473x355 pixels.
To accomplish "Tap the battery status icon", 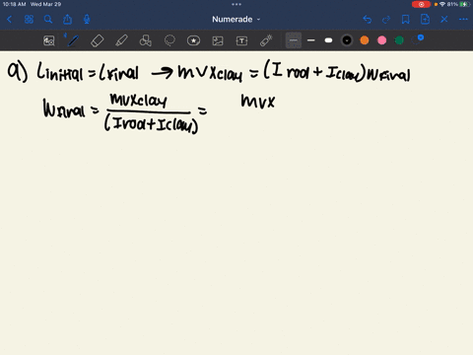I will click(x=464, y=4).
